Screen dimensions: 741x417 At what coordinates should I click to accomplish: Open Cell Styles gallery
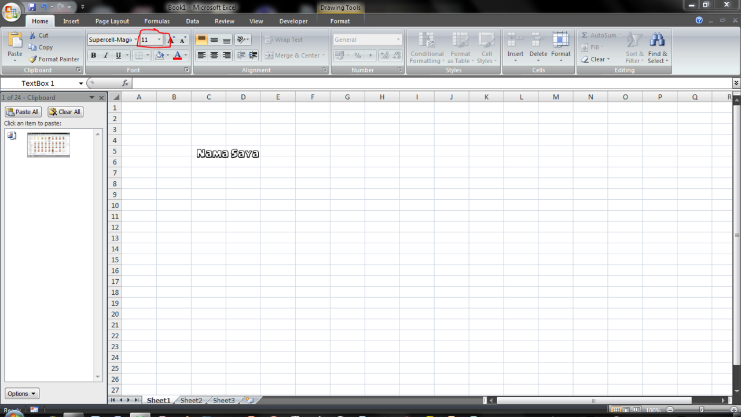point(487,48)
